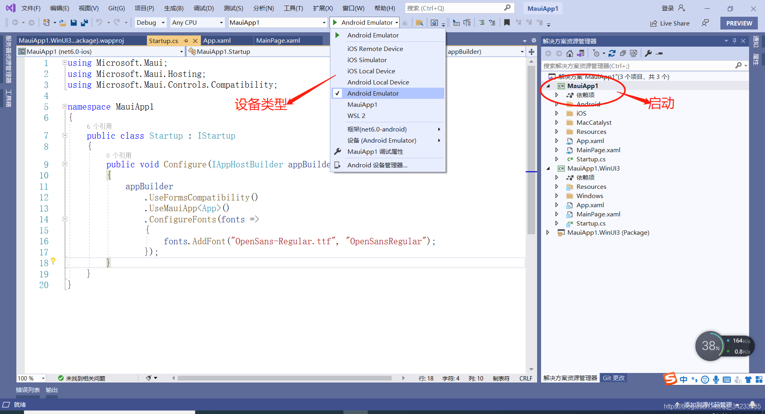Click the comment out lines icon
765x414 pixels.
[x=482, y=23]
